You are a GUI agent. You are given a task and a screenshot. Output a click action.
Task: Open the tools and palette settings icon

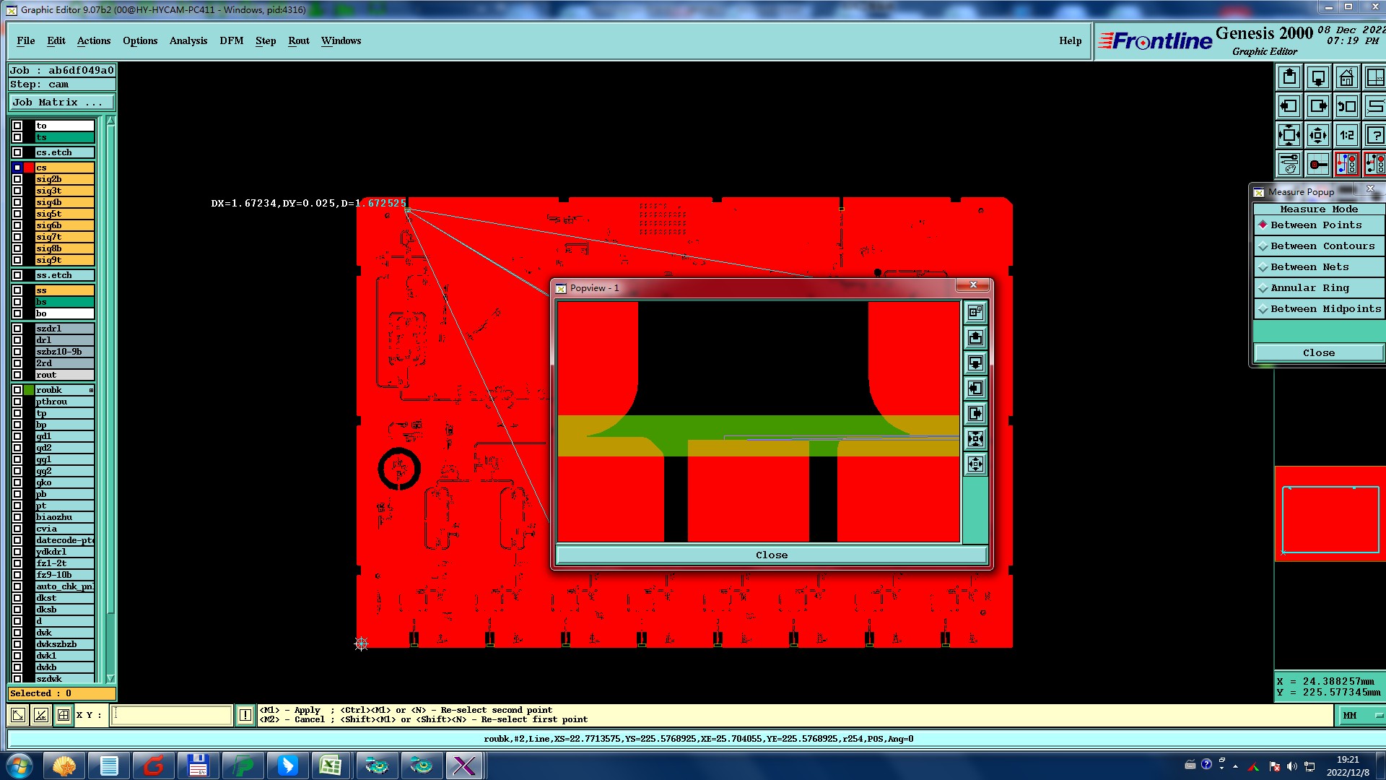tap(1289, 164)
